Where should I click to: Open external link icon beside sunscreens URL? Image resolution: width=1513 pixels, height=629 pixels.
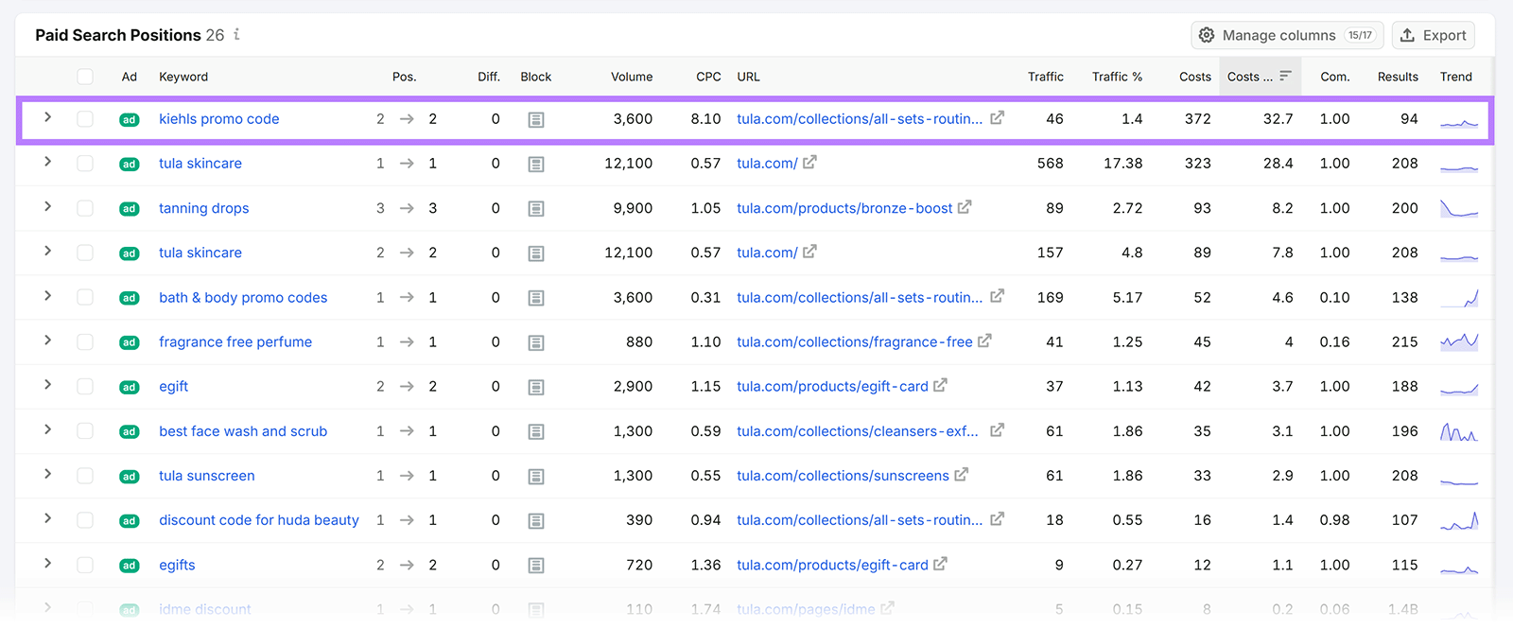point(961,475)
